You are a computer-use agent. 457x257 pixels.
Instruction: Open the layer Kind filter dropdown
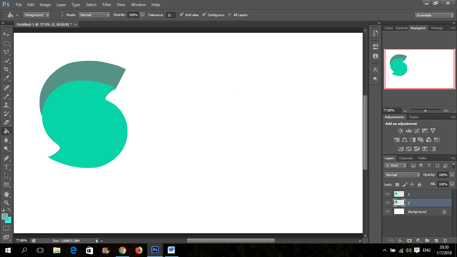tap(395, 166)
